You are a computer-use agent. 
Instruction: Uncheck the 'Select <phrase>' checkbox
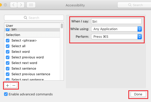tap(8, 41)
